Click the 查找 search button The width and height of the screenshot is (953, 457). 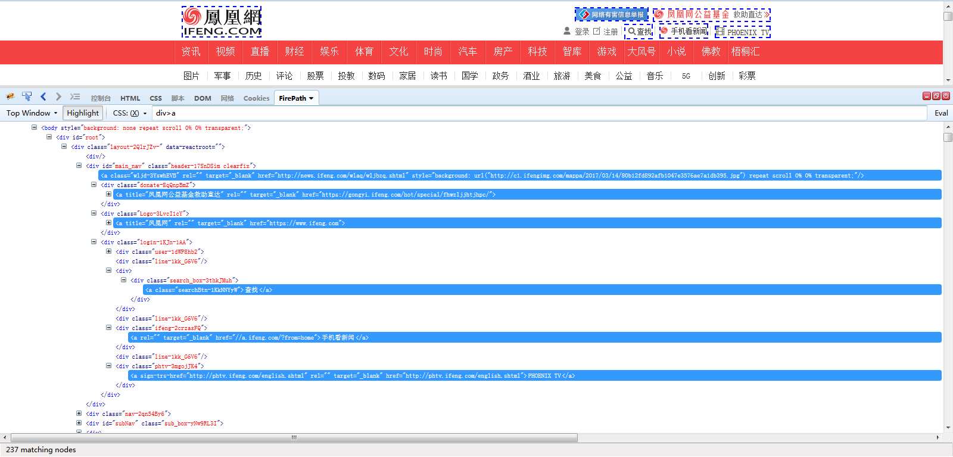[639, 31]
